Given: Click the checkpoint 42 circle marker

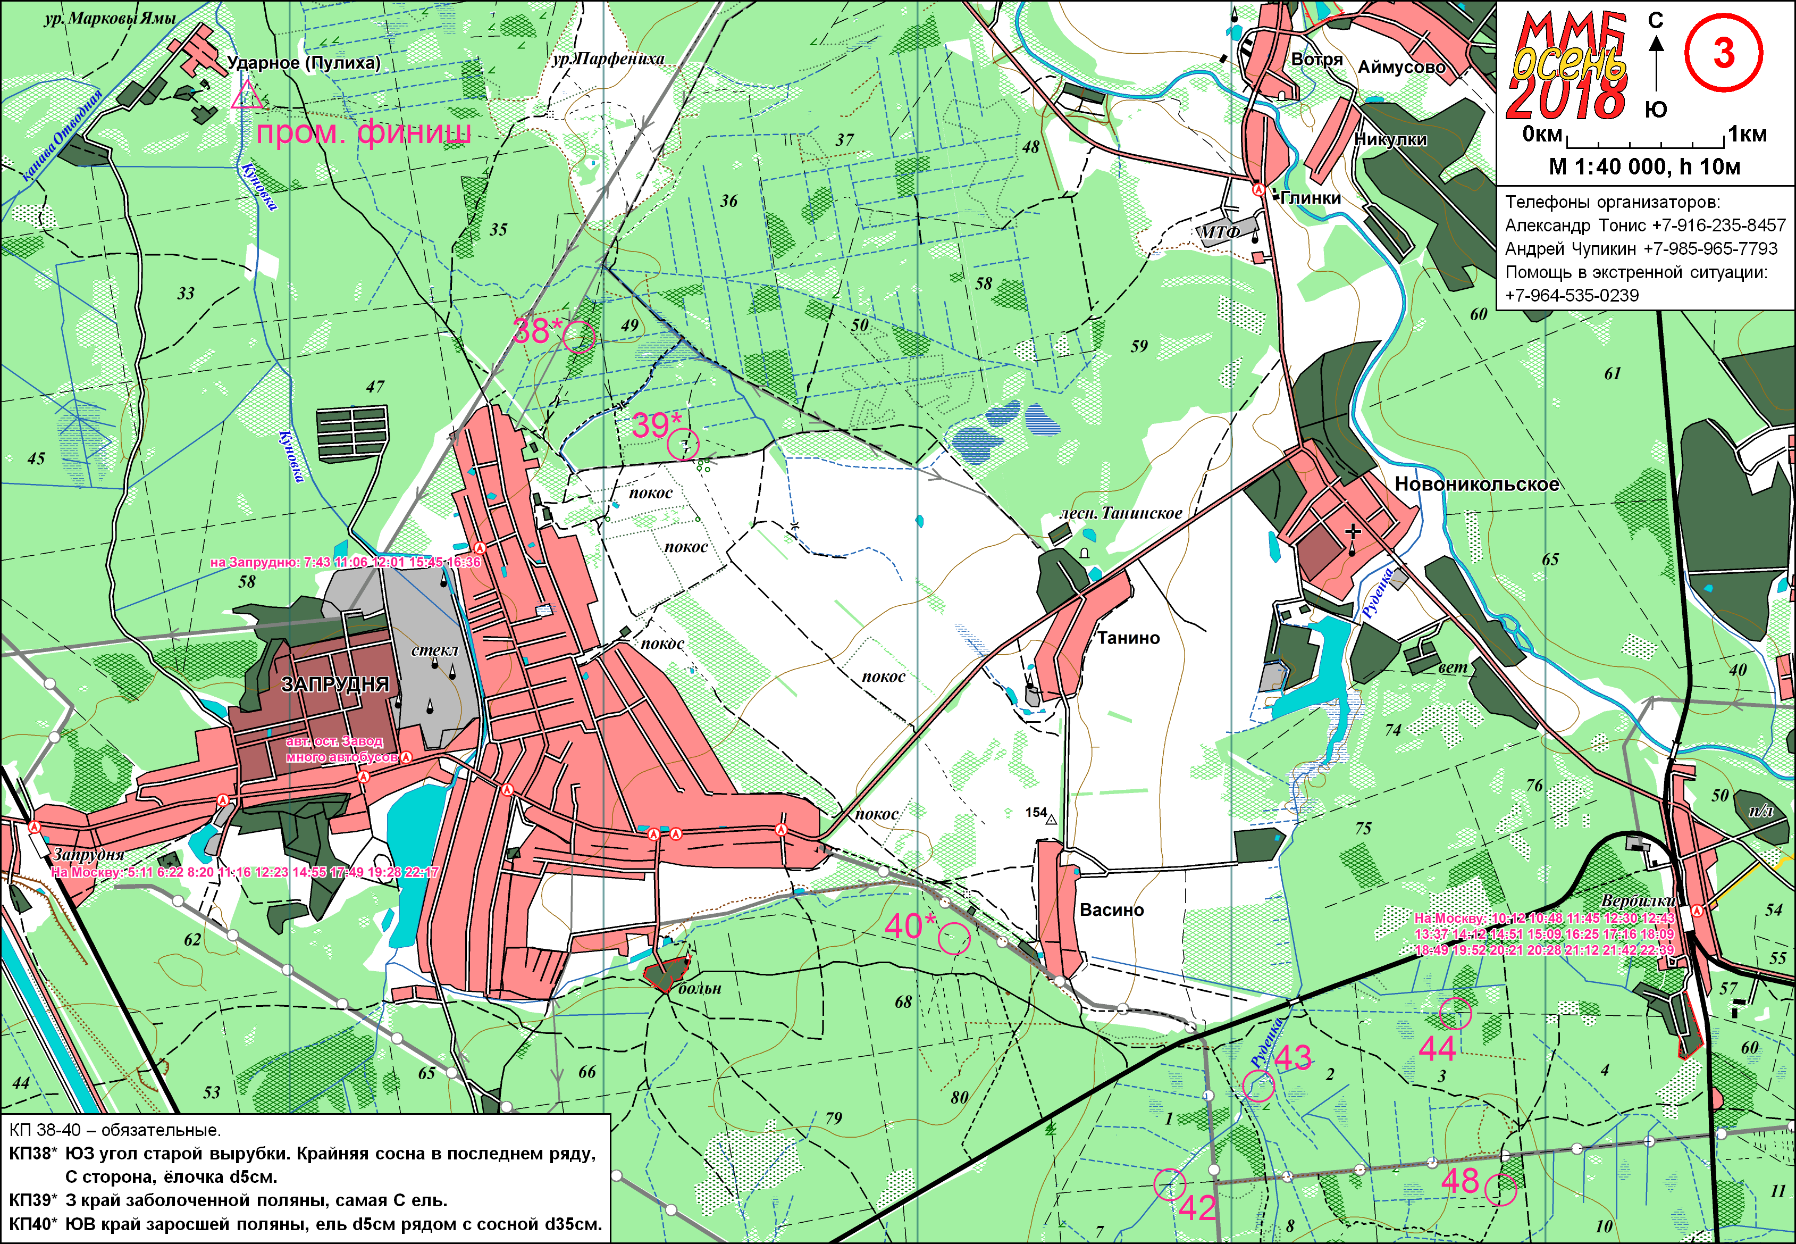Looking at the screenshot, I should (1170, 1185).
